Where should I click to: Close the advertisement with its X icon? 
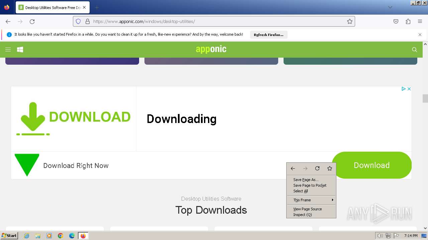(409, 89)
